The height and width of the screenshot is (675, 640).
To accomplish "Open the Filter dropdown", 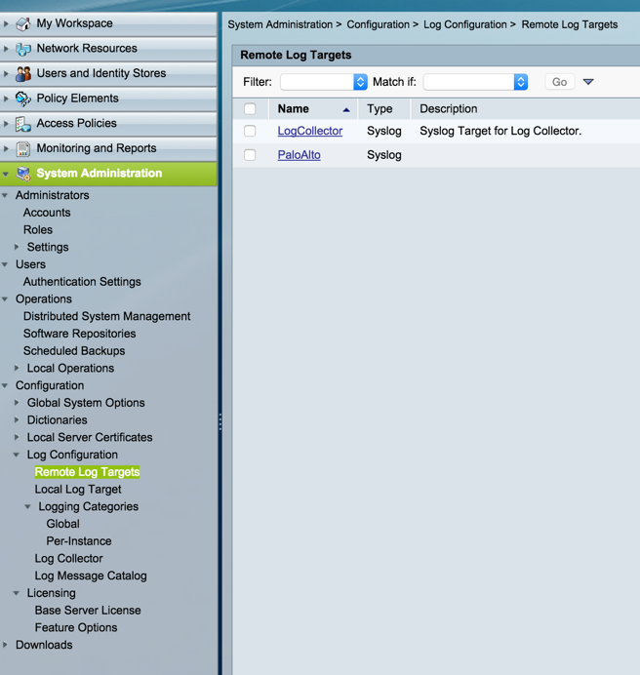I will pos(324,82).
